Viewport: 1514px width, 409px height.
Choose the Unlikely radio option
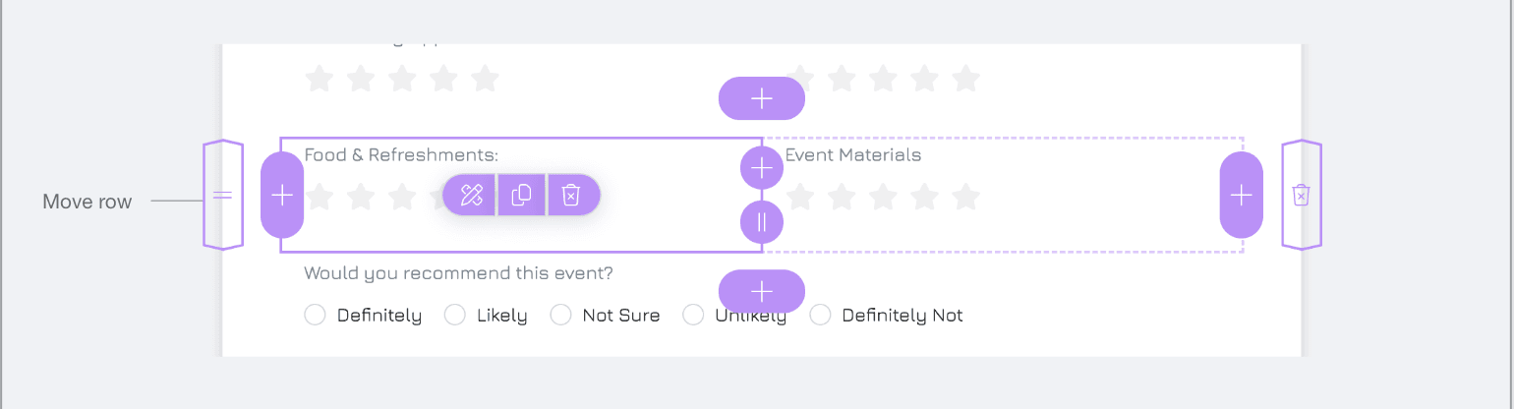693,315
